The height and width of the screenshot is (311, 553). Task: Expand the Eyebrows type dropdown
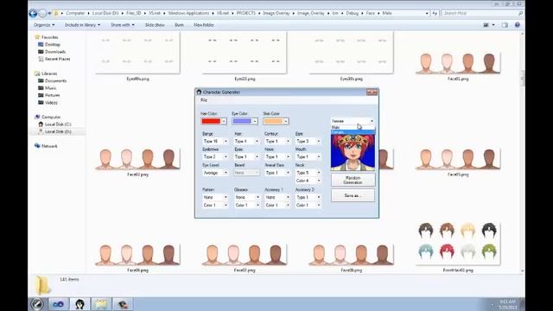(226, 156)
